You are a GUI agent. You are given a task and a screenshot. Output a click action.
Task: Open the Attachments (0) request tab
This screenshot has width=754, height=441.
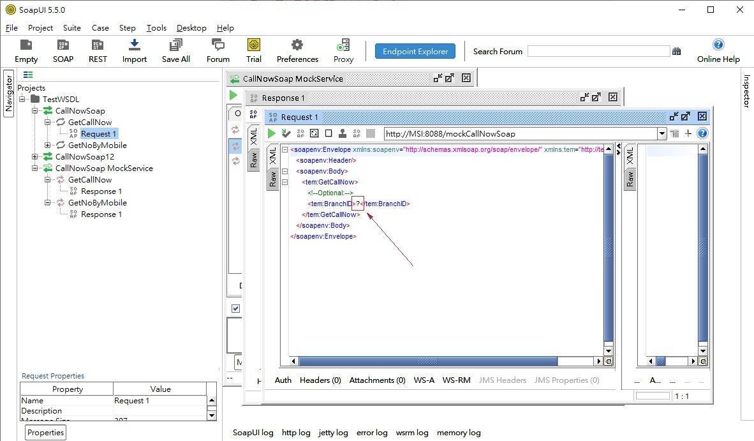(x=378, y=380)
